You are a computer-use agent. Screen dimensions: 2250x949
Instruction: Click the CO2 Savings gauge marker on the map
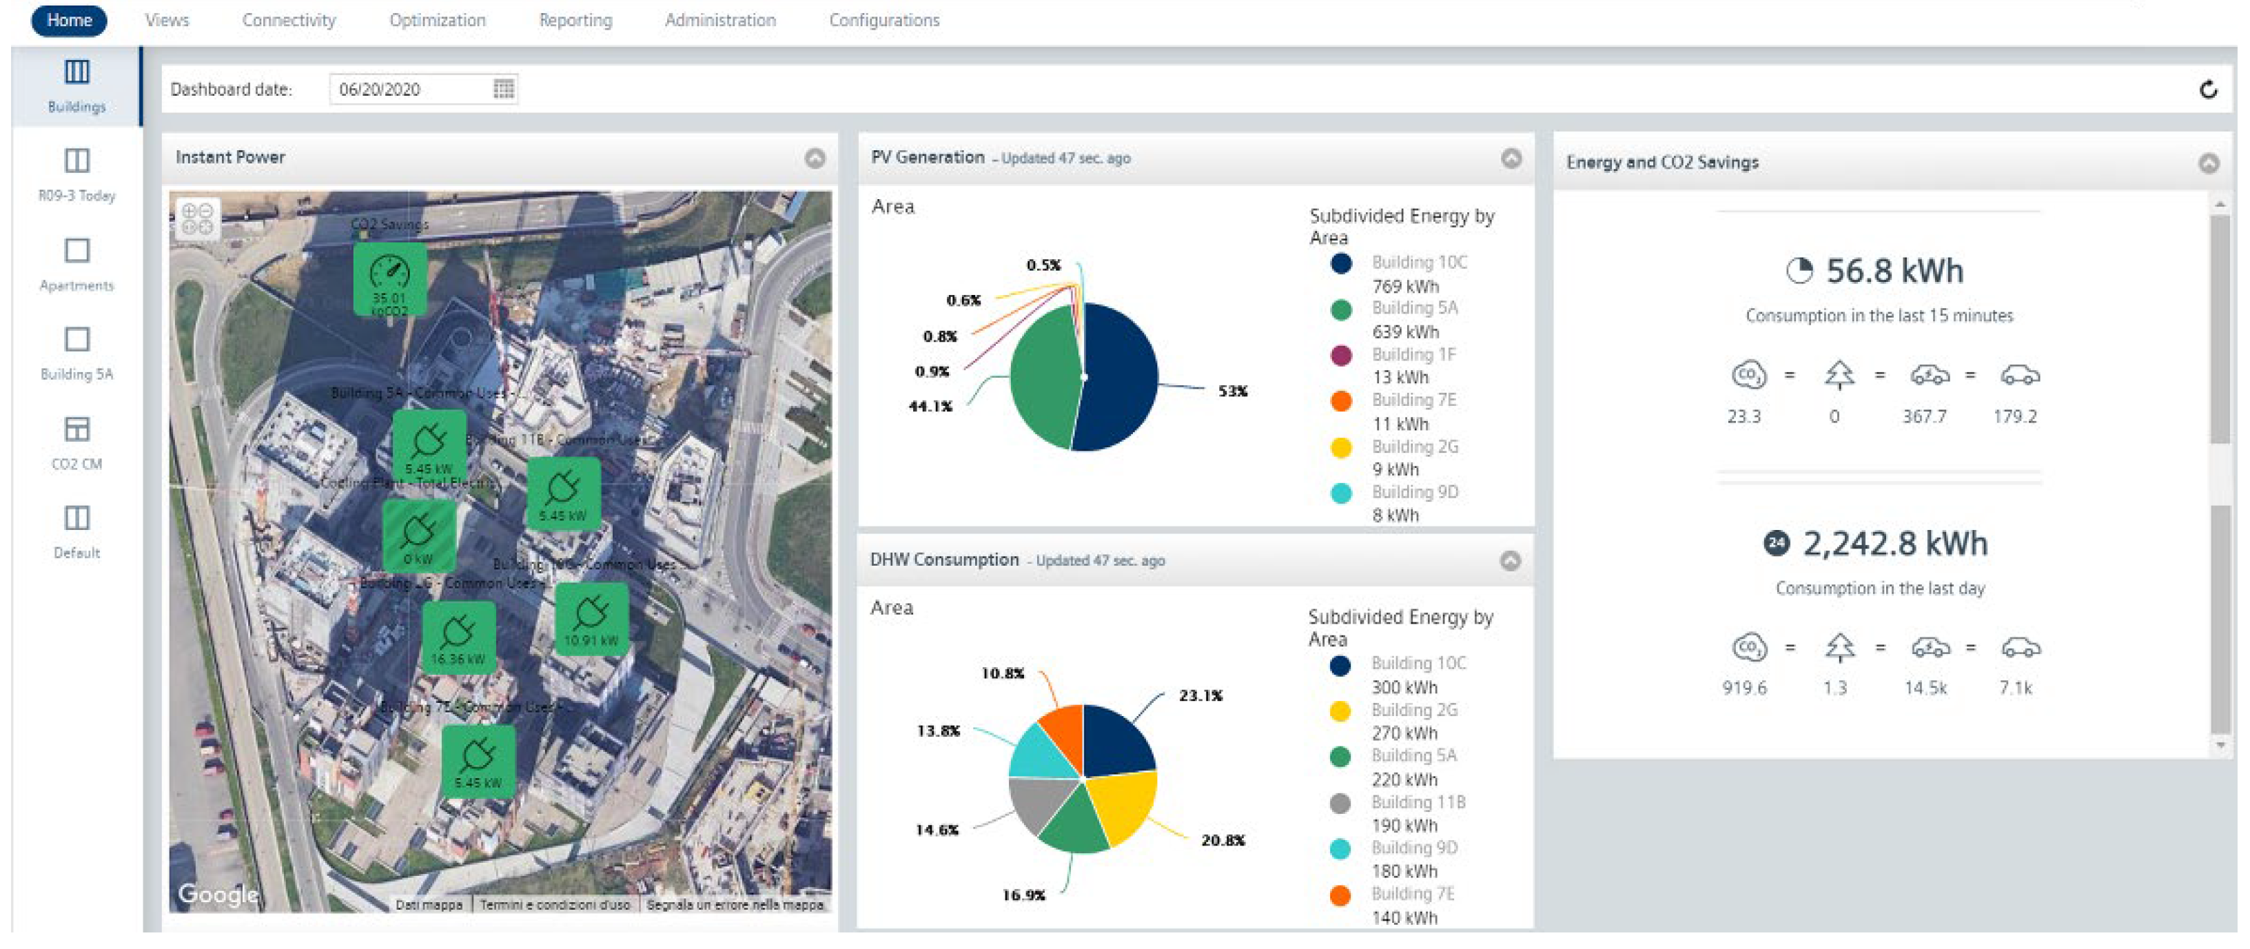click(389, 278)
